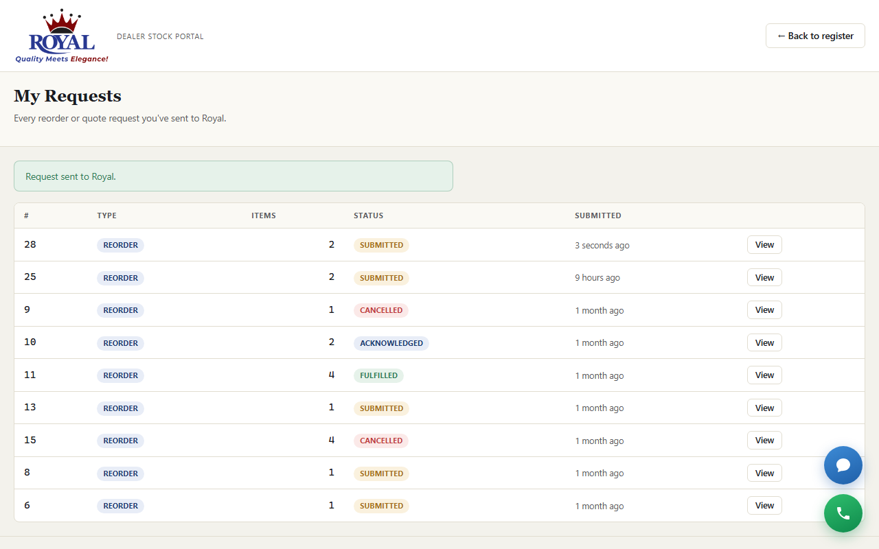The height and width of the screenshot is (549, 879).
Task: Click the '9 hours ago' timestamp
Action: pyautogui.click(x=597, y=278)
